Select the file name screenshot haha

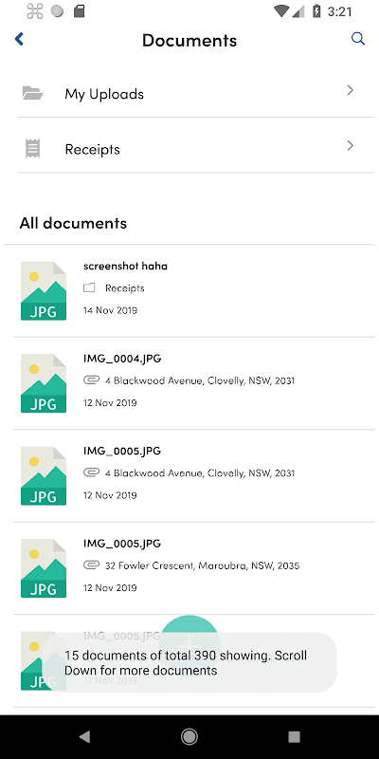pos(126,266)
